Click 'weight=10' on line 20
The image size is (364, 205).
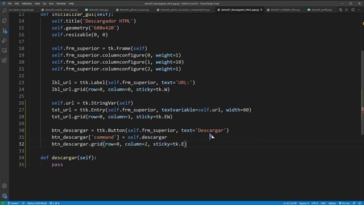click(x=168, y=62)
